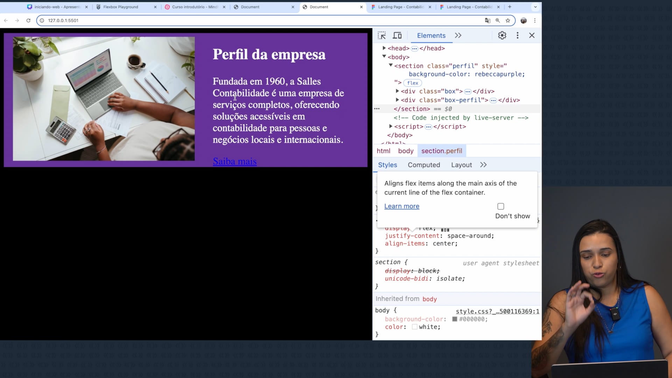672x378 pixels.
Task: Click the translate page icon
Action: coord(488,21)
